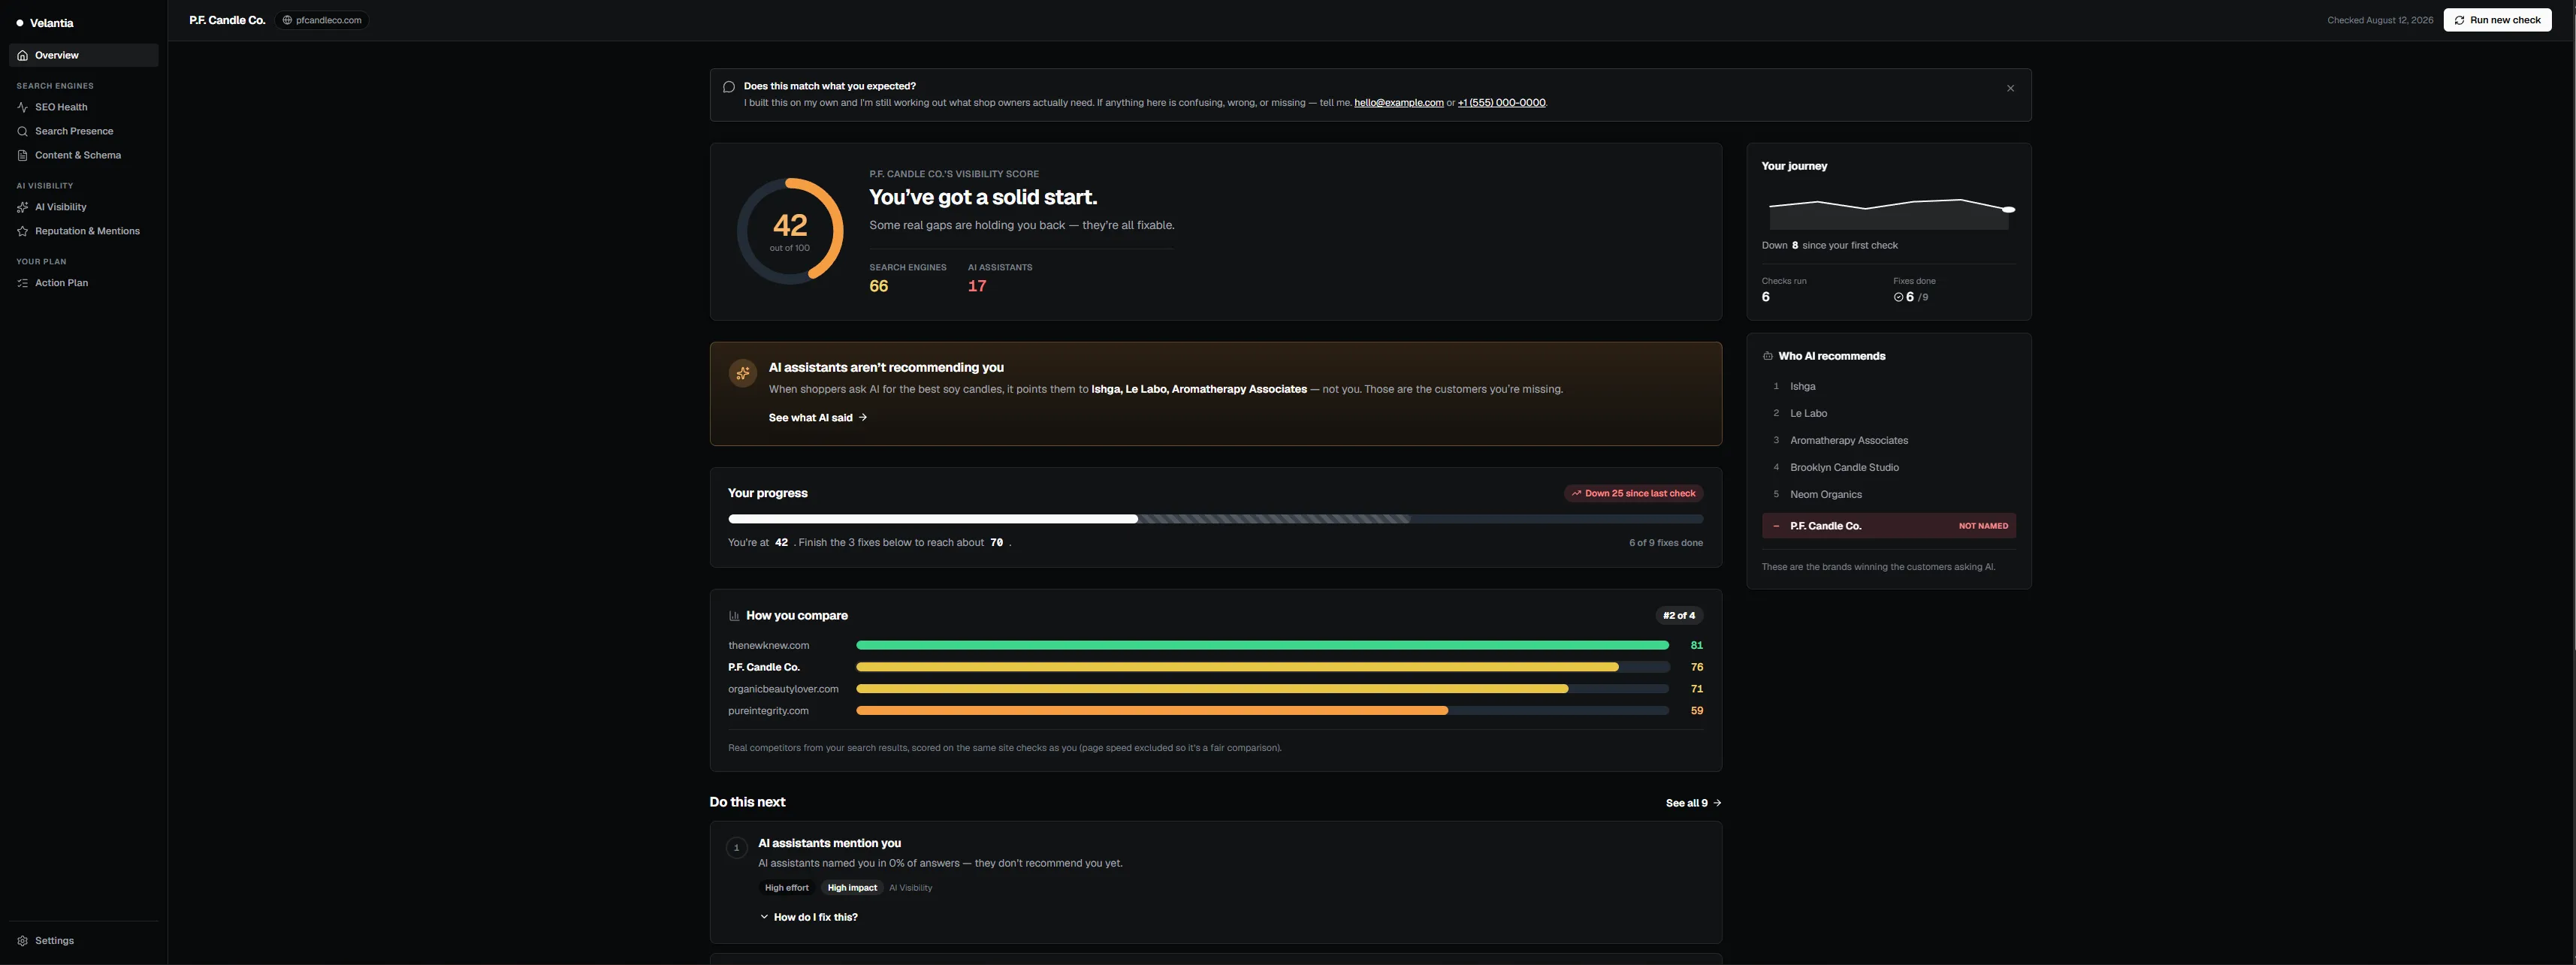Click the arrow next to See what AI said

click(x=863, y=418)
